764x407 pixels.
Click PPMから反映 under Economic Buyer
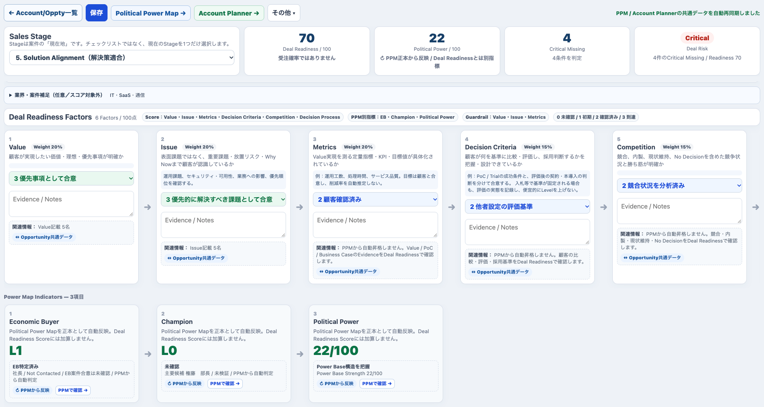coord(33,390)
